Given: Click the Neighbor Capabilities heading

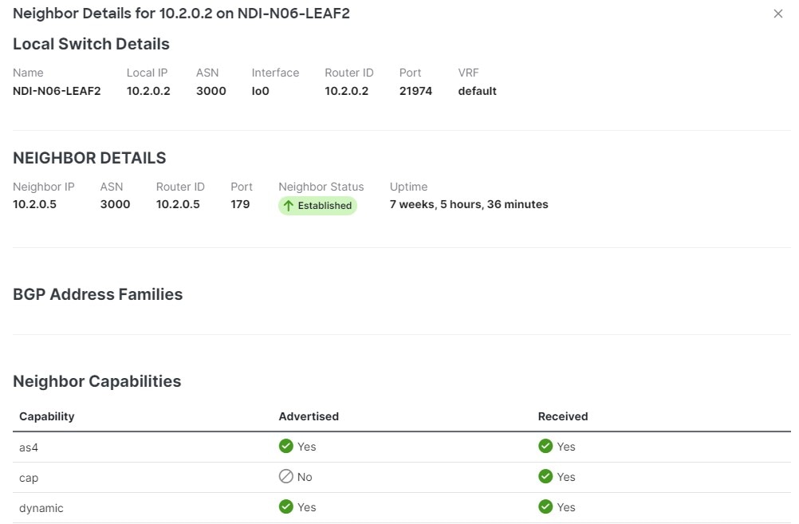Looking at the screenshot, I should (96, 381).
